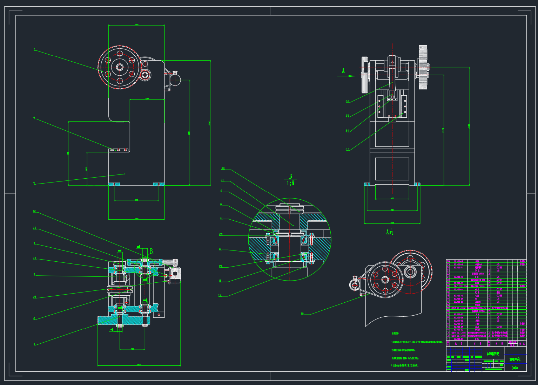Select balloon number 6 on the side view

pyautogui.click(x=34, y=118)
